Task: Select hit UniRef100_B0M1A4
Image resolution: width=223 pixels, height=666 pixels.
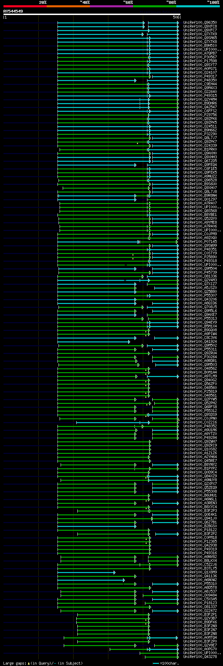Action: pos(200,372)
